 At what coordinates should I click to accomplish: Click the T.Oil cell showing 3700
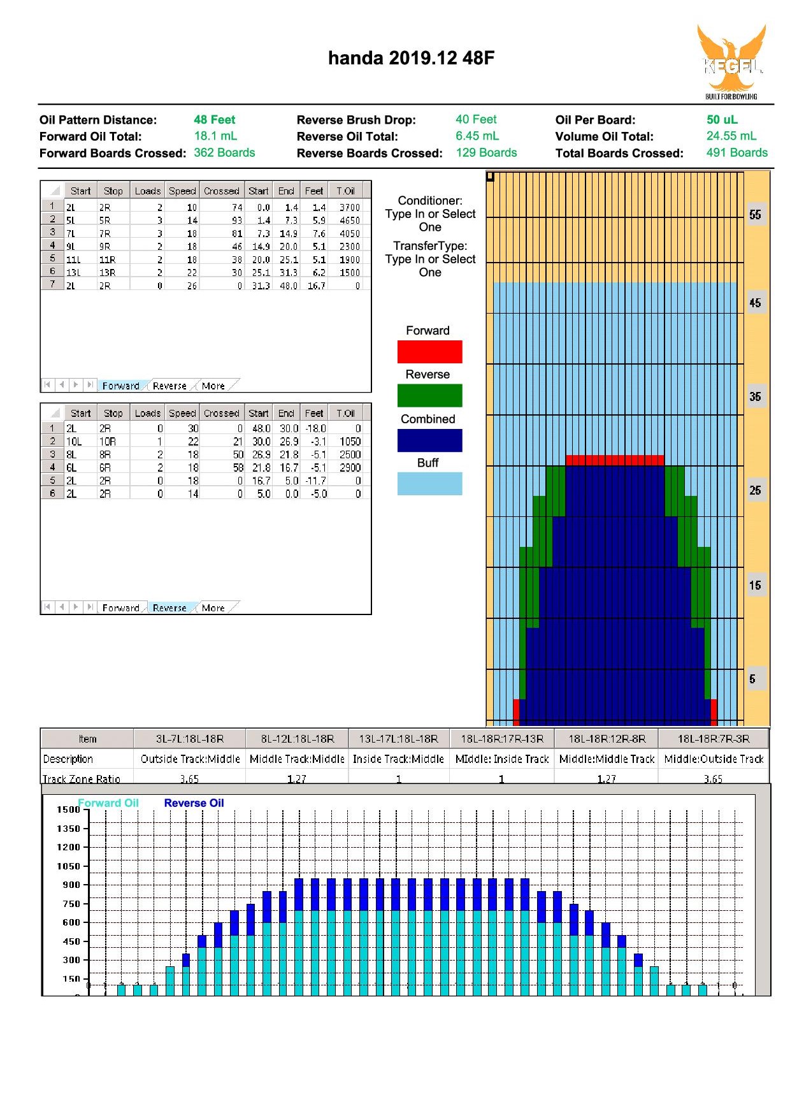click(x=345, y=207)
